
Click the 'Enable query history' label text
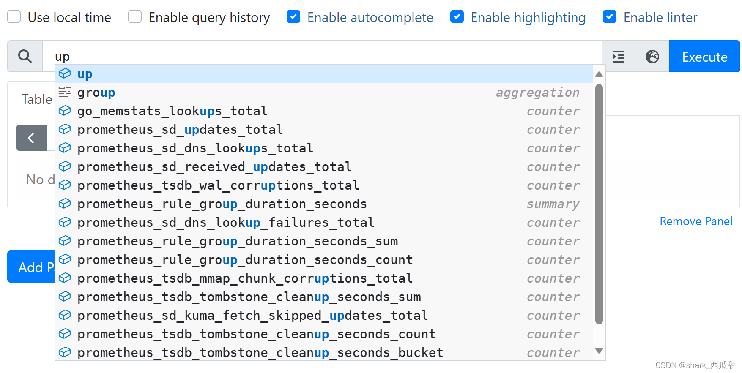(209, 17)
